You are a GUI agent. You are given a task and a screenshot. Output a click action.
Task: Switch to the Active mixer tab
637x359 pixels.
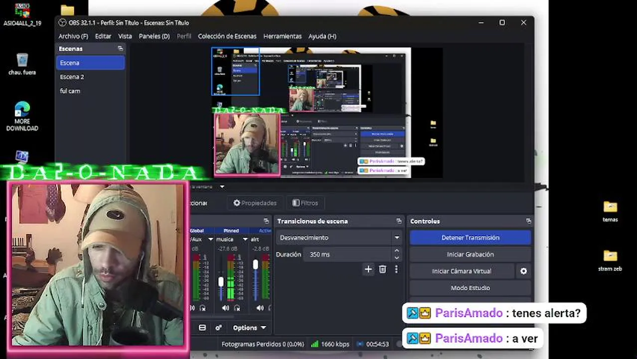click(x=265, y=231)
